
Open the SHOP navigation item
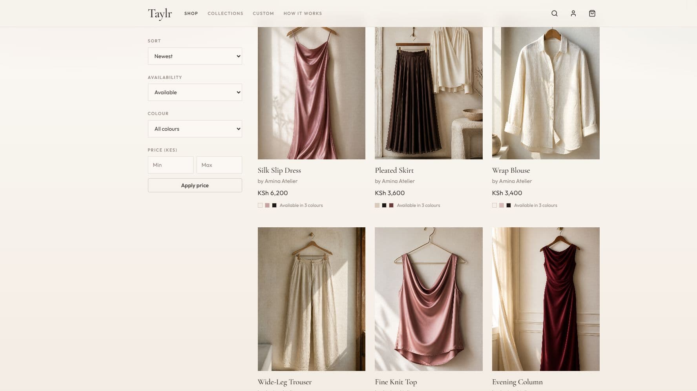[191, 13]
